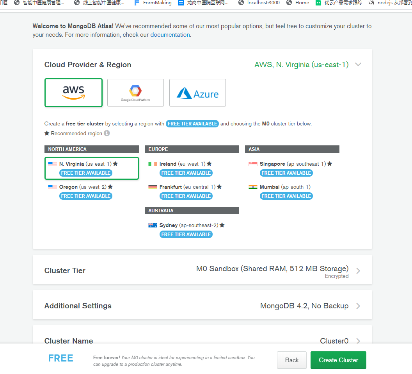Click the star next to Sydney region
The image size is (412, 374).
(x=222, y=225)
